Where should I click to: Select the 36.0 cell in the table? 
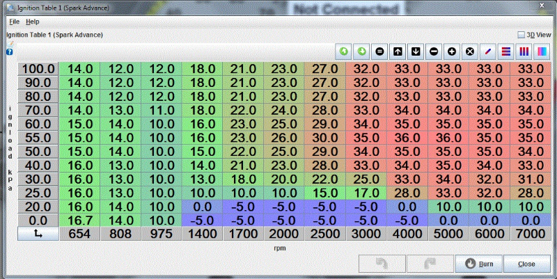407,138
